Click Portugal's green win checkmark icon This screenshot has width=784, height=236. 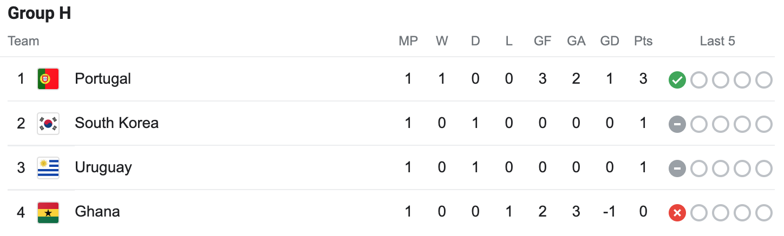[677, 80]
